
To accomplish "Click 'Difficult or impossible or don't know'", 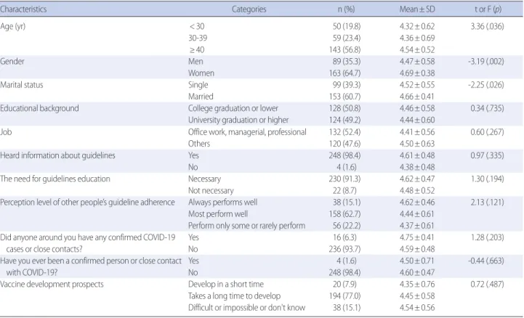I will [246, 308].
